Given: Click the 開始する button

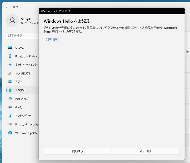Looking at the screenshot, I should tap(77, 151).
